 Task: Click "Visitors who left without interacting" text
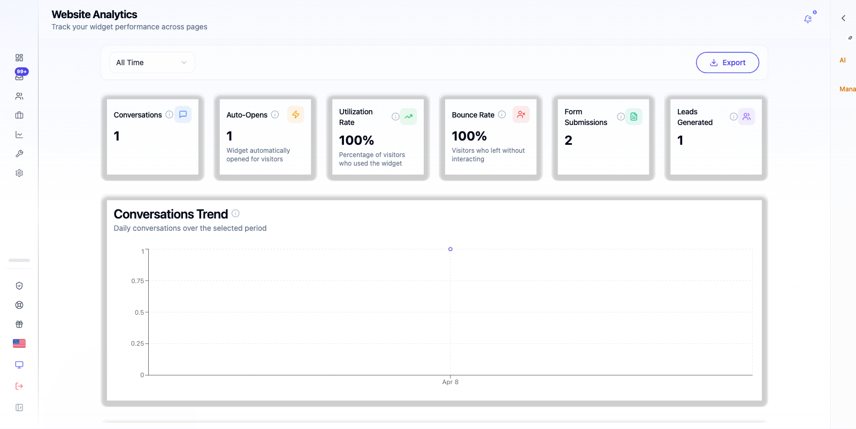pyautogui.click(x=488, y=155)
